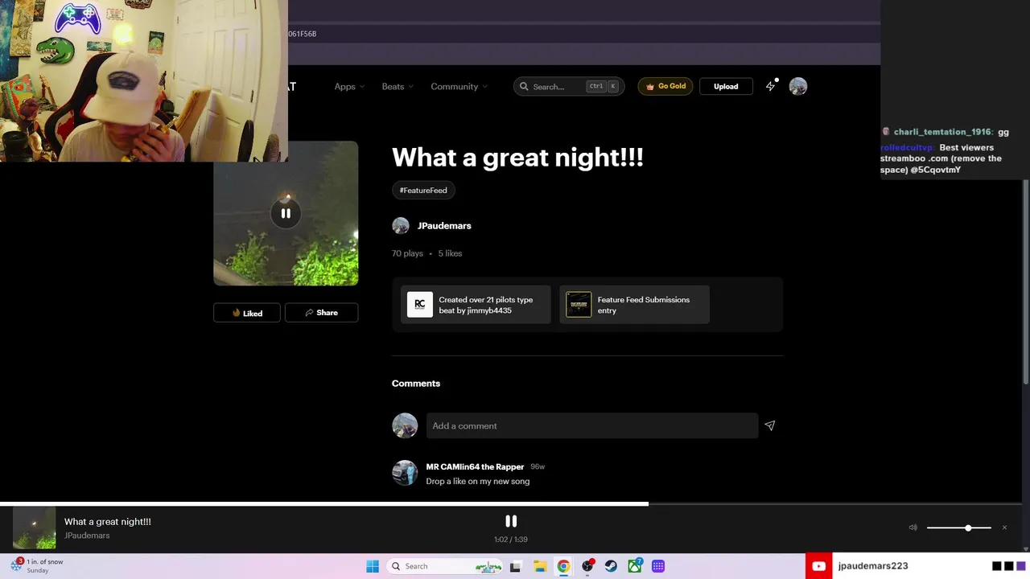Click the Go Gold button

point(665,86)
